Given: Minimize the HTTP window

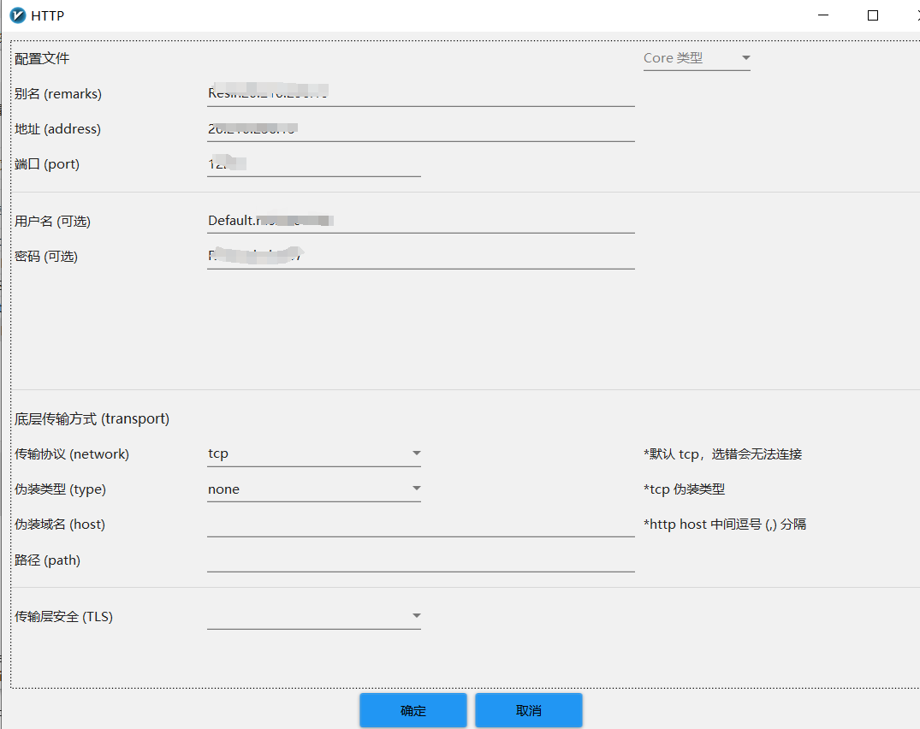Looking at the screenshot, I should 823,15.
